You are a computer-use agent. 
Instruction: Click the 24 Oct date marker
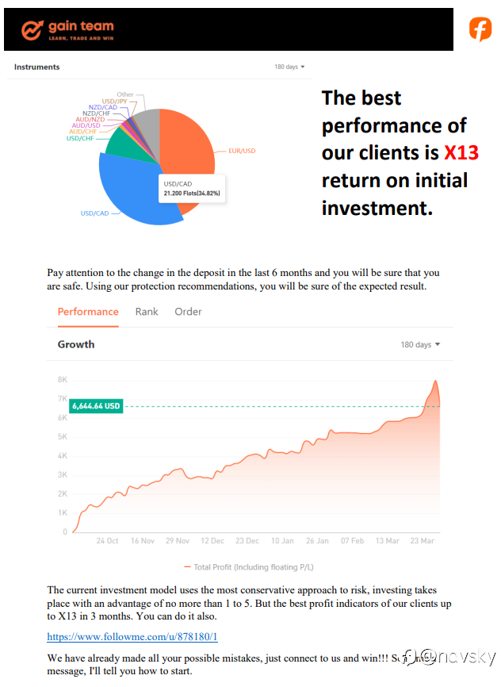pos(107,541)
